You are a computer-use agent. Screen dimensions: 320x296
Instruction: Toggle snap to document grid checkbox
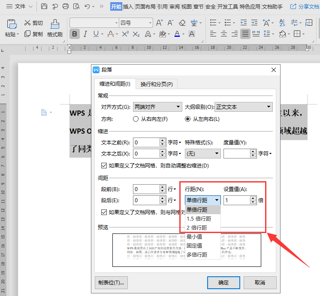tap(104, 212)
